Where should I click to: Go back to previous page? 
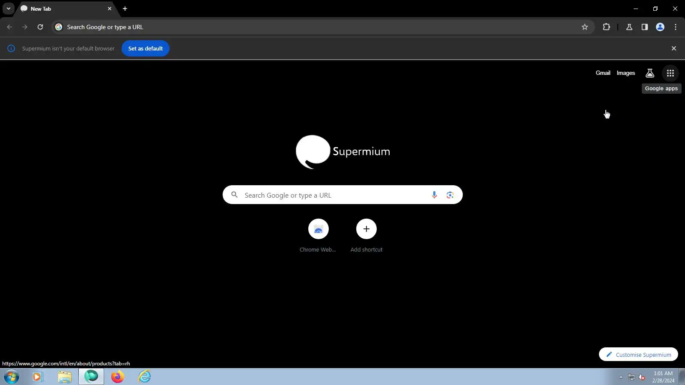coord(9,27)
